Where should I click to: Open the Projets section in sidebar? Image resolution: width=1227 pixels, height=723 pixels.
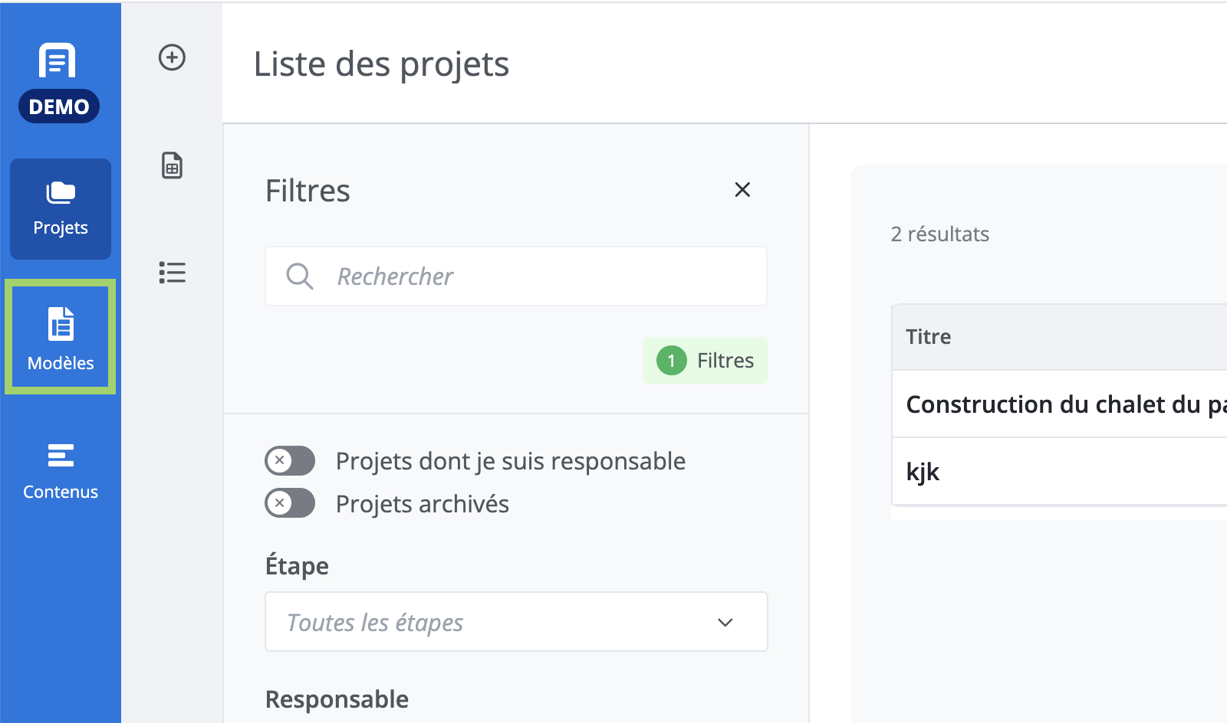tap(61, 209)
